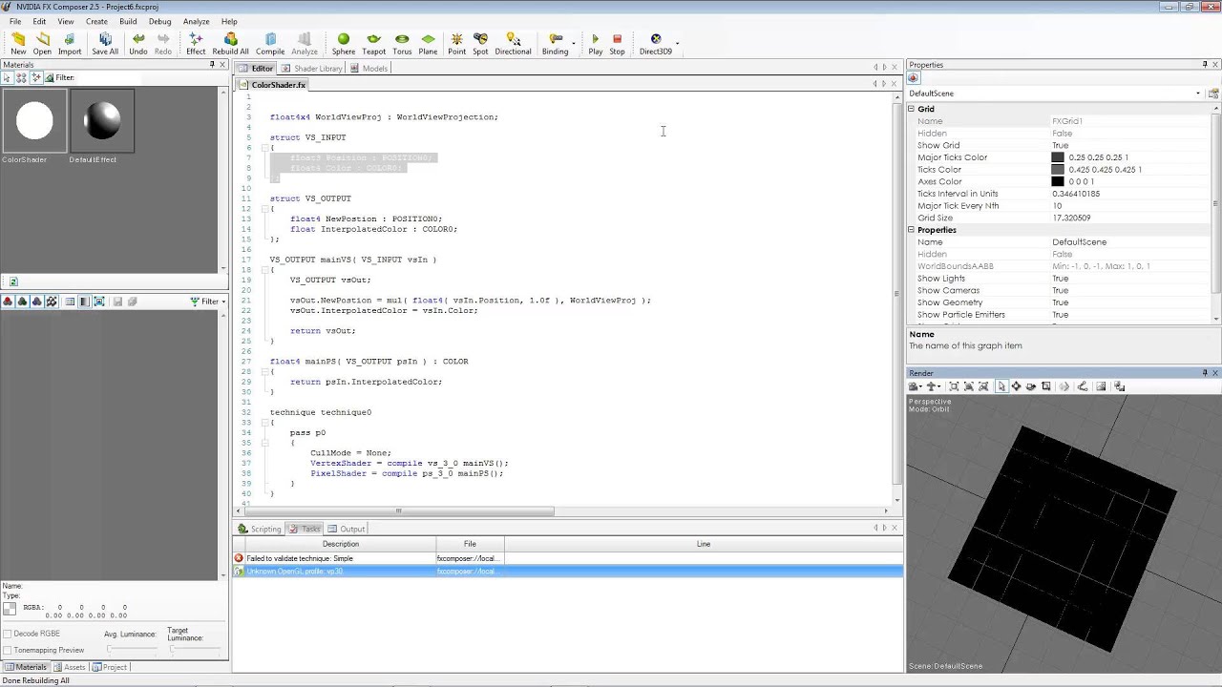Add a Plane to the scene
This screenshot has height=687, width=1222.
point(428,44)
